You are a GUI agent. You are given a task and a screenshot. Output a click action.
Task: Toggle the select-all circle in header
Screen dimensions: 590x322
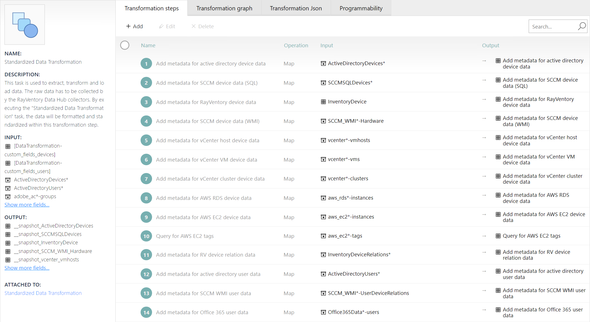125,45
